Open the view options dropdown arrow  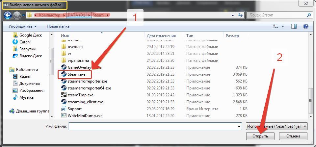click(x=283, y=26)
